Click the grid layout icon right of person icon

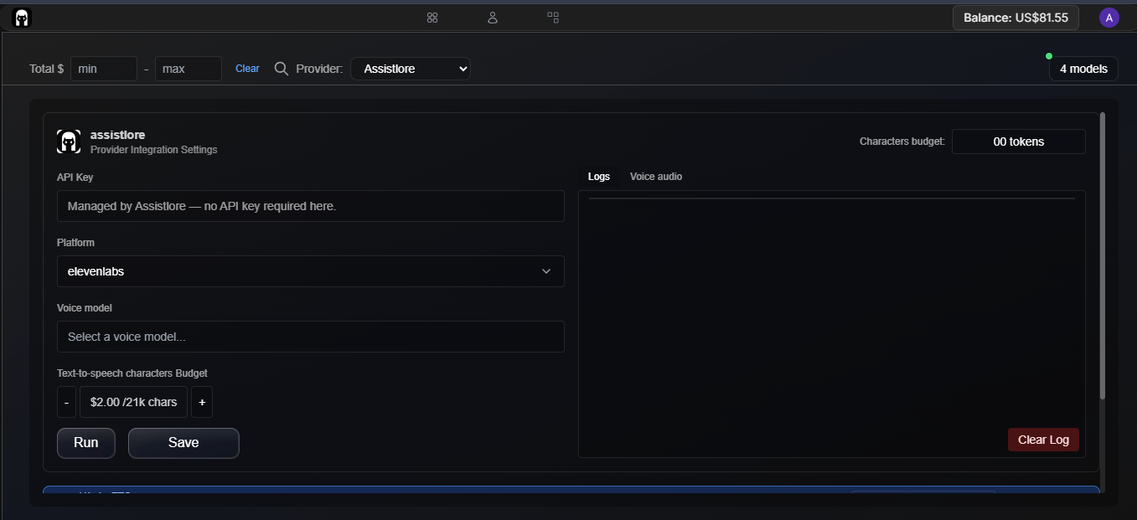pyautogui.click(x=553, y=18)
